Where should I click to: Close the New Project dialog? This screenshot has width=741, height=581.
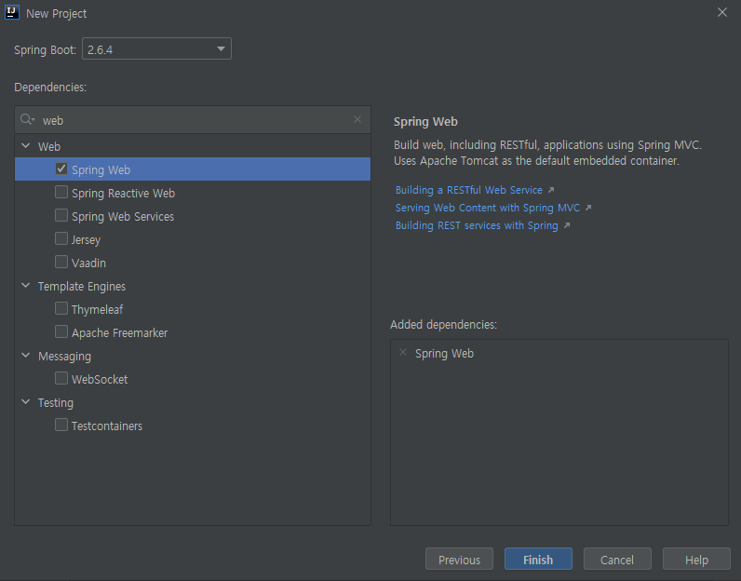(x=722, y=13)
